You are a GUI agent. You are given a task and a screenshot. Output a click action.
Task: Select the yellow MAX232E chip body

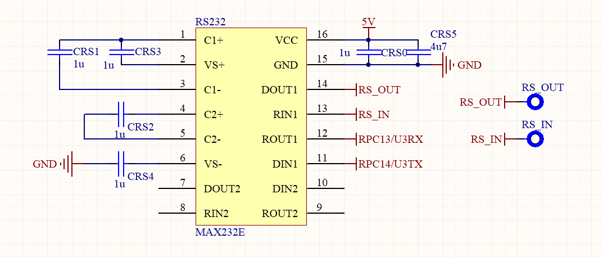(x=251, y=127)
